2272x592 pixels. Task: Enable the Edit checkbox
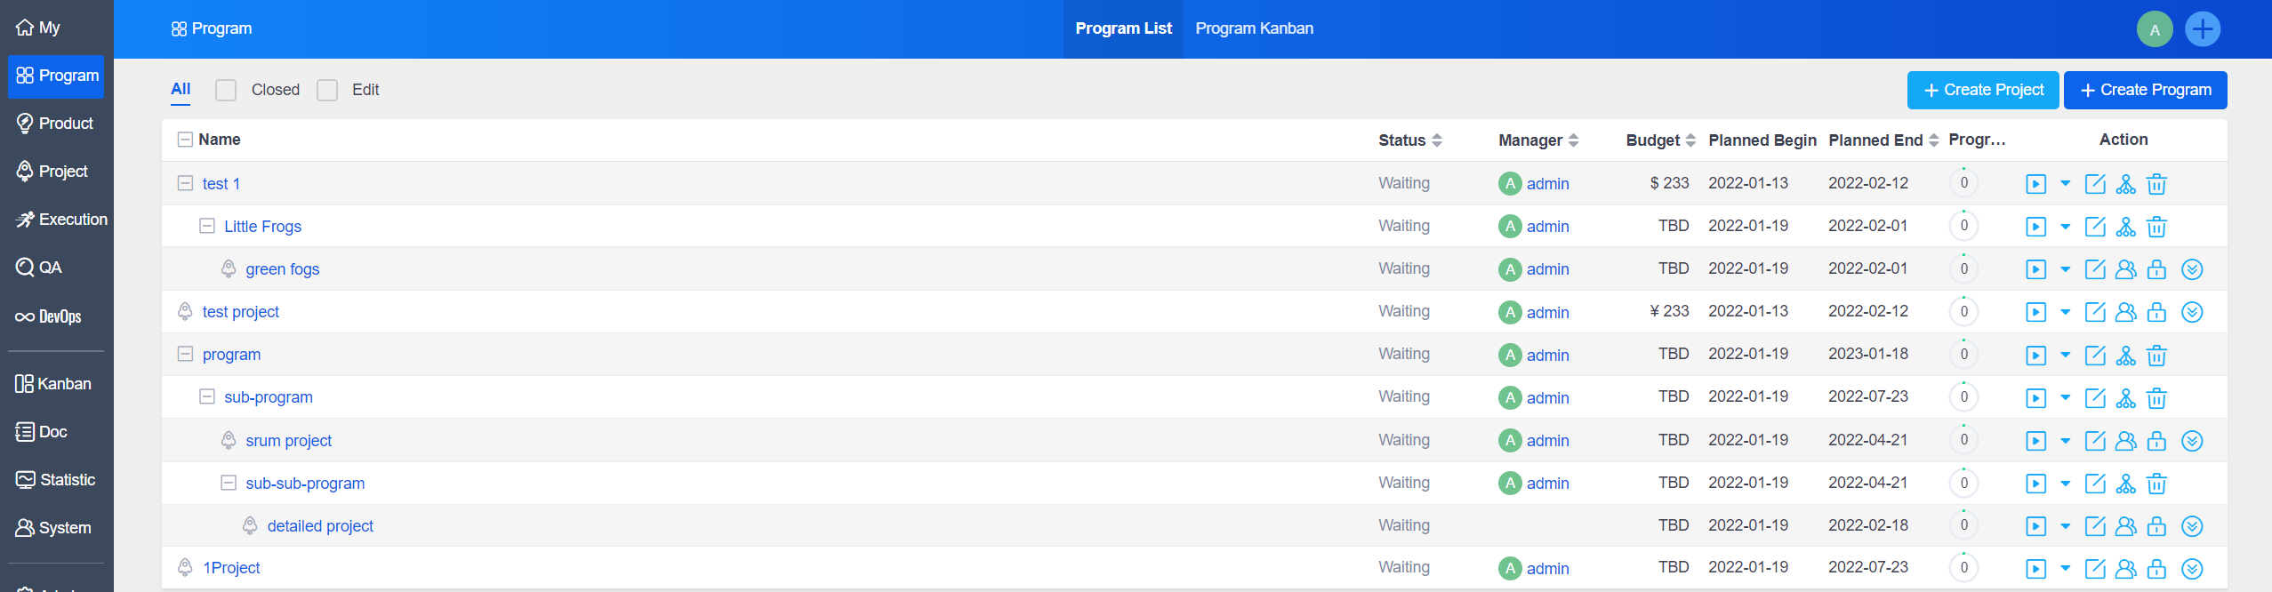point(327,90)
